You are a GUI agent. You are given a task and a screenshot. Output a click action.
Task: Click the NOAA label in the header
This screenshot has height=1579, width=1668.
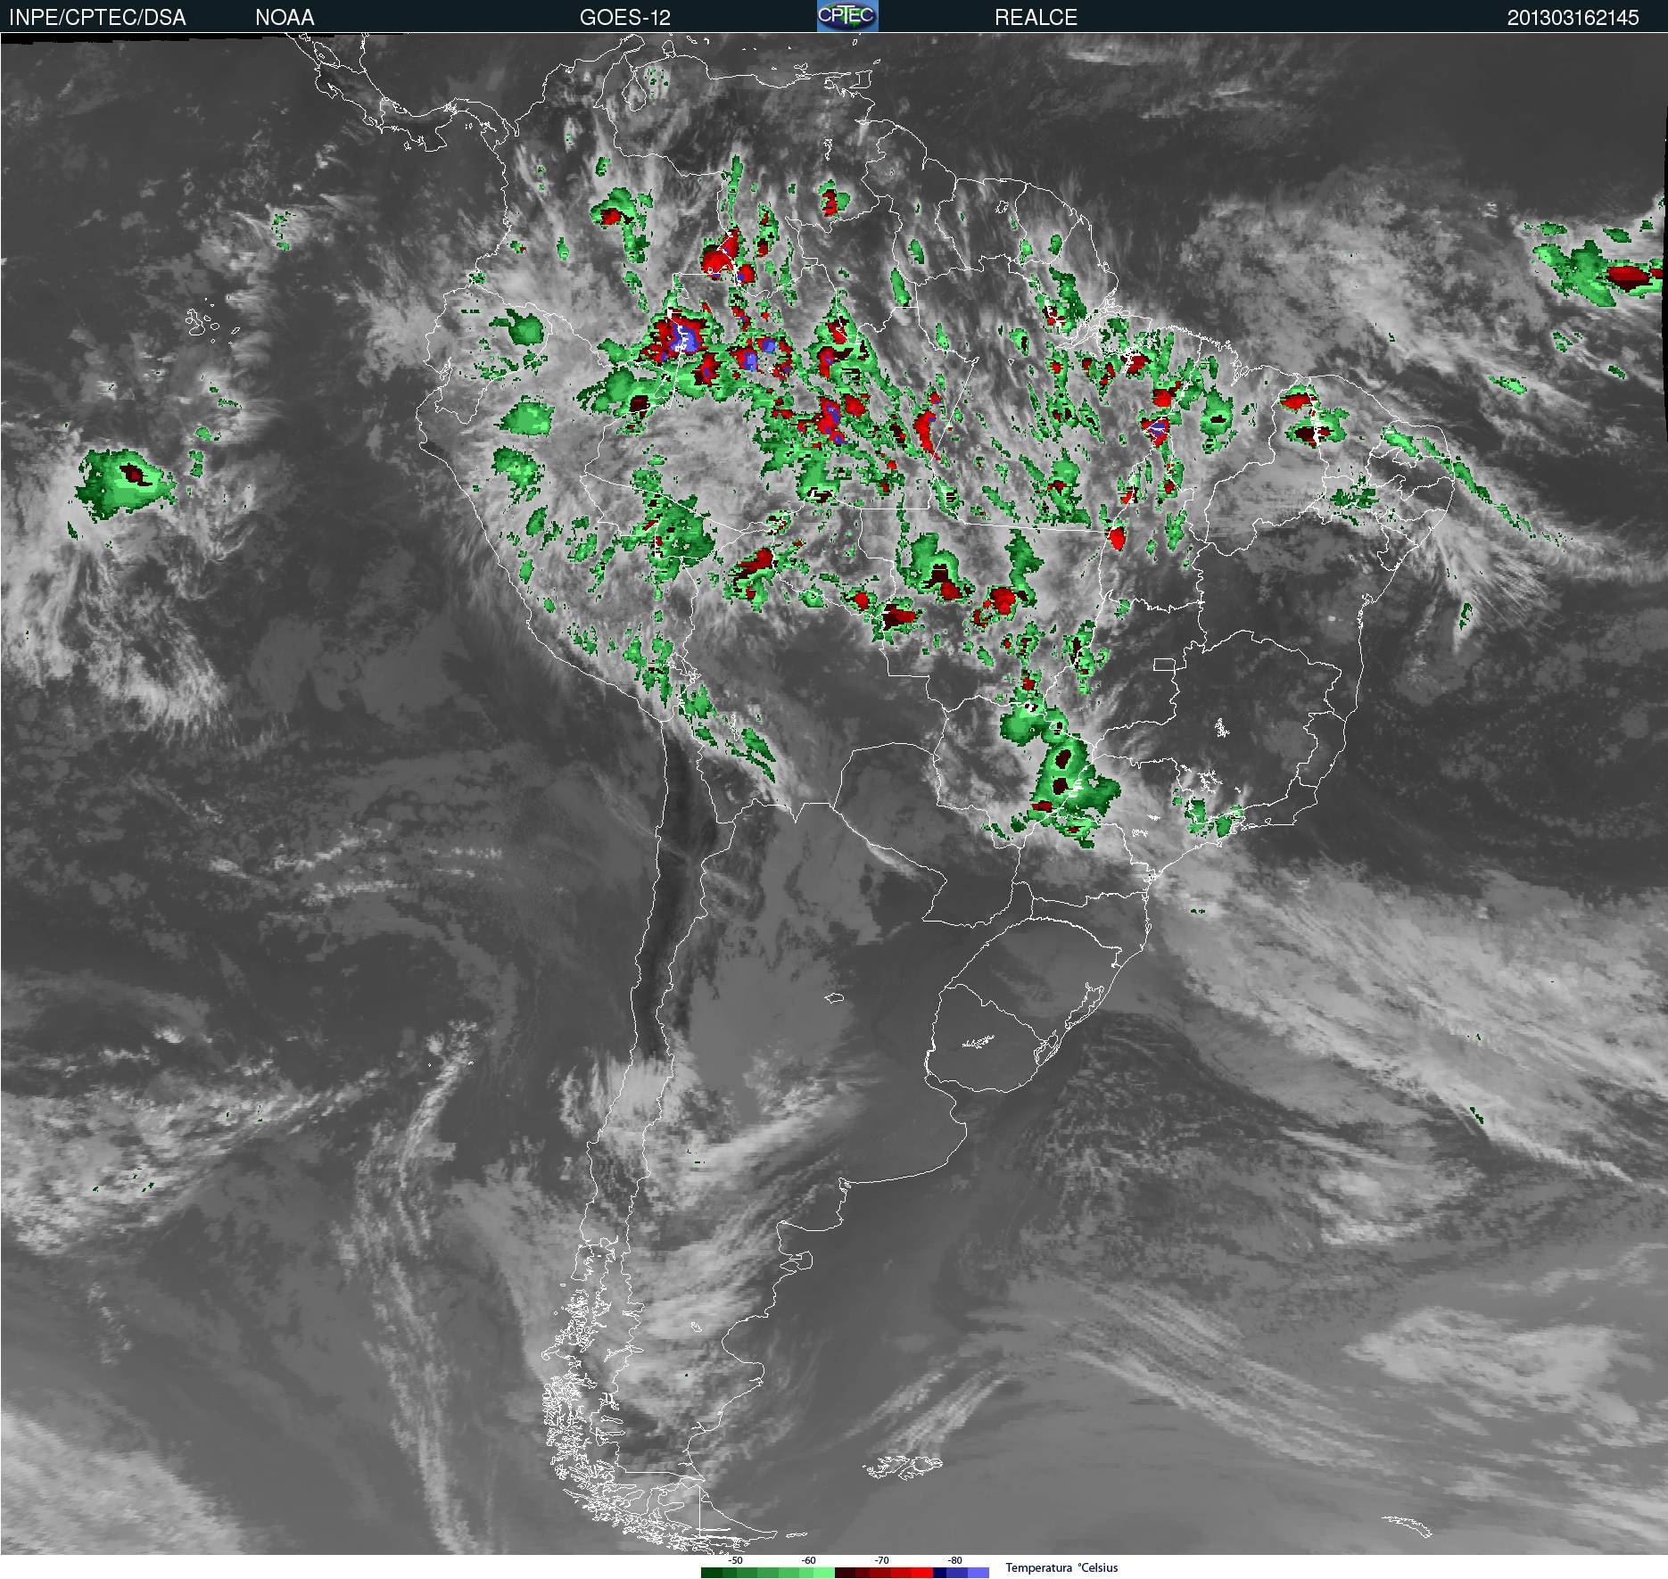pos(285,18)
